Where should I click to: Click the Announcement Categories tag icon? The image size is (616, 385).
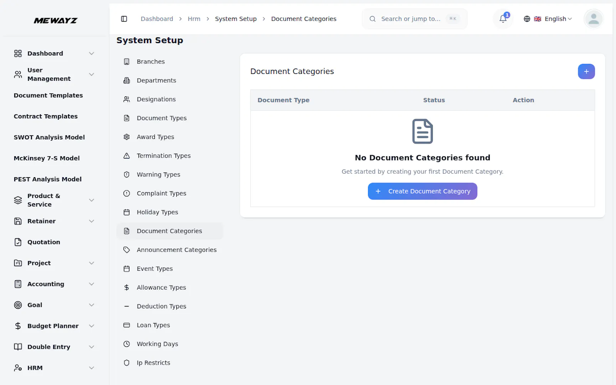[127, 250]
